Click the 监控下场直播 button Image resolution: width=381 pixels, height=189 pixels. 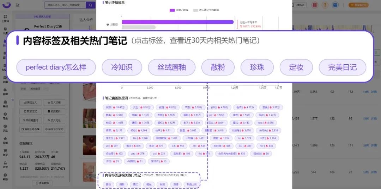pos(30,129)
